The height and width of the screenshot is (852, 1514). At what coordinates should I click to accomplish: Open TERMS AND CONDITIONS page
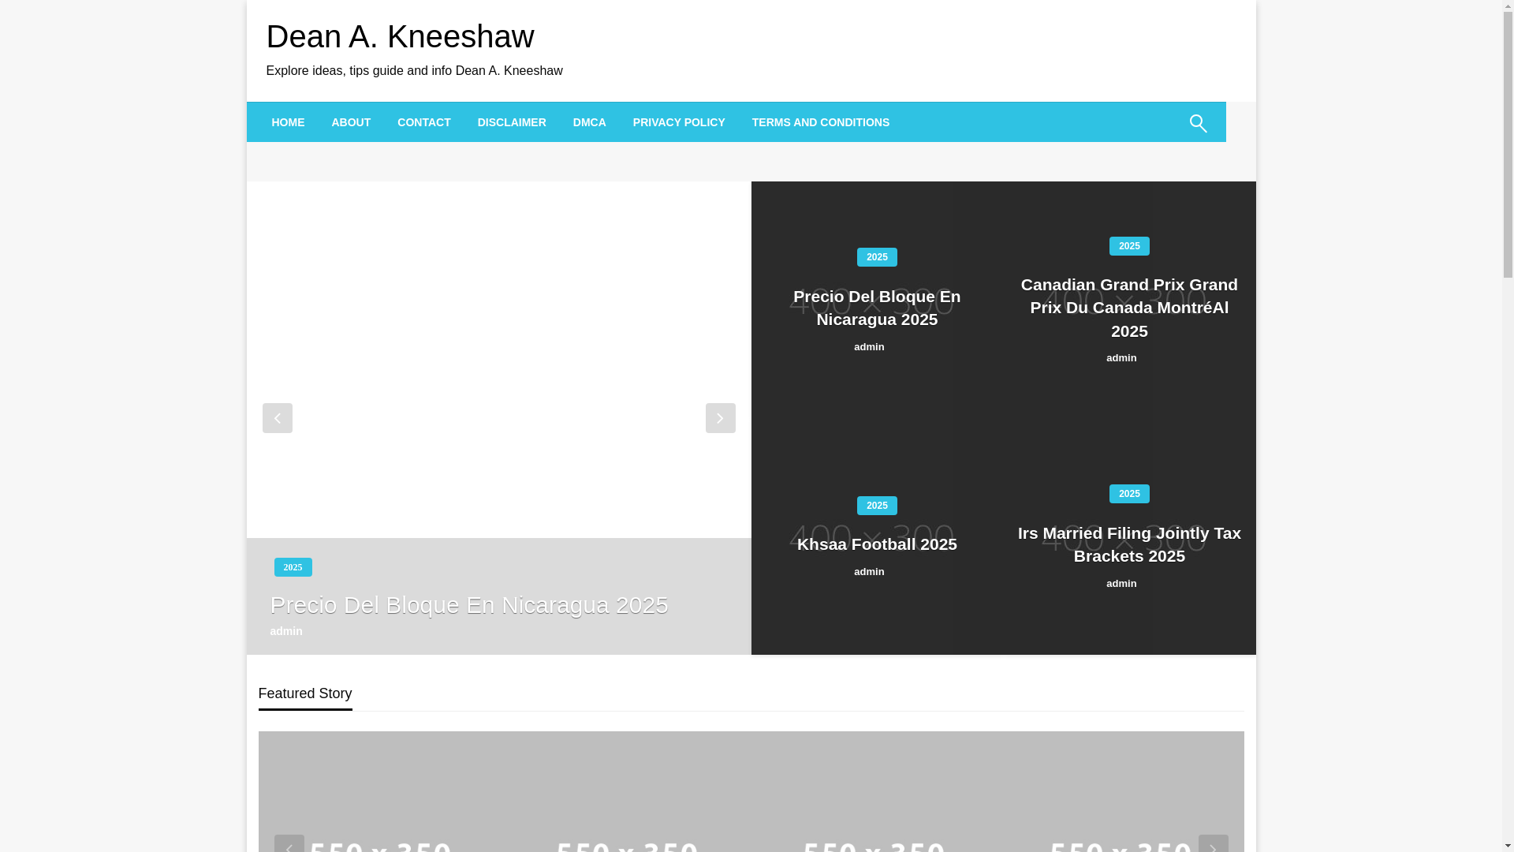pyautogui.click(x=821, y=122)
